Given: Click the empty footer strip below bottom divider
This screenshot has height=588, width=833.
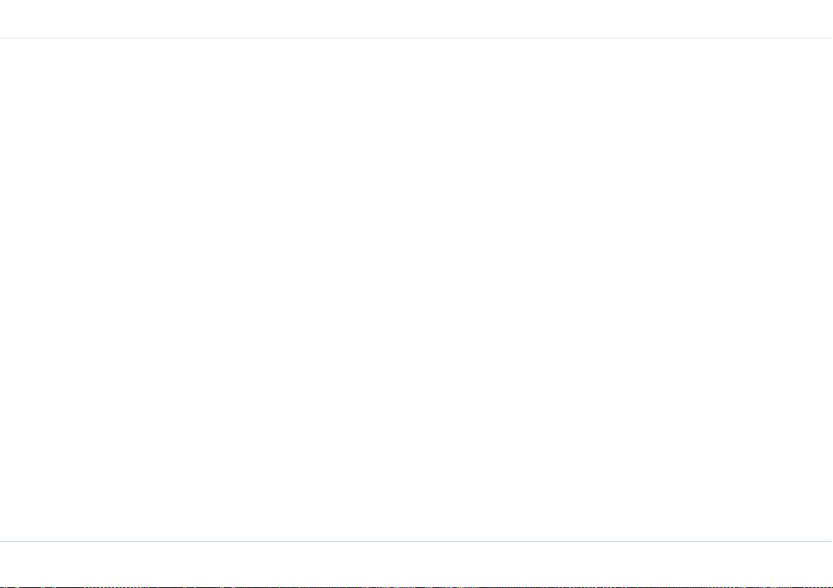Looking at the screenshot, I should point(416,564).
